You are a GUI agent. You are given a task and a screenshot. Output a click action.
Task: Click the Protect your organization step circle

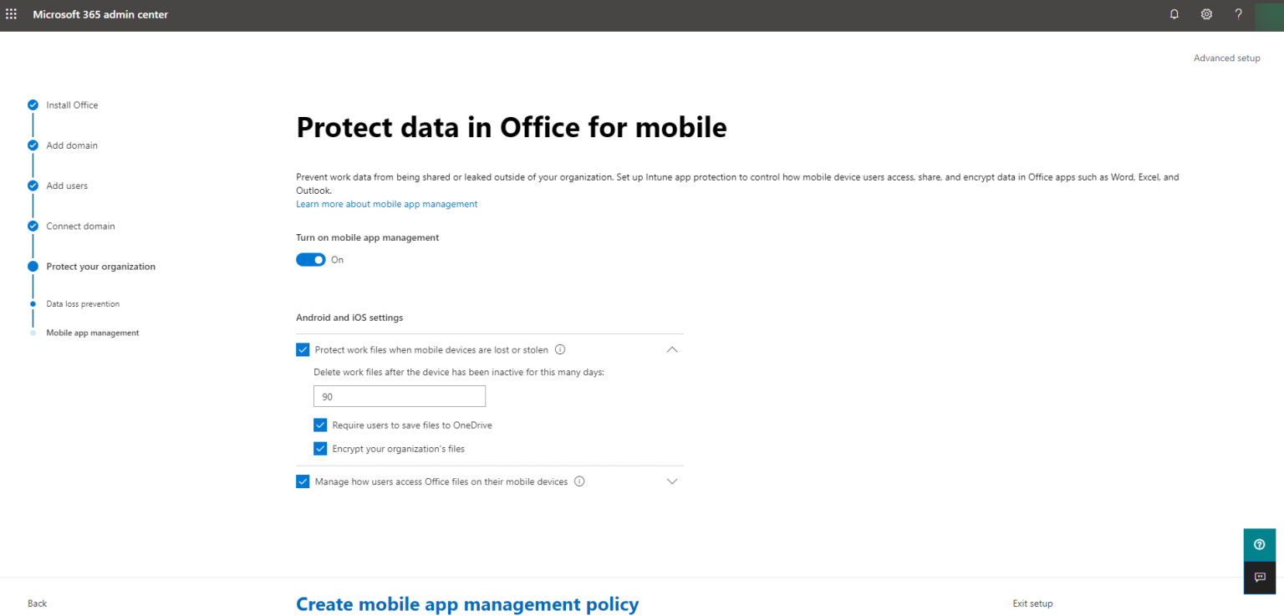[x=33, y=267]
